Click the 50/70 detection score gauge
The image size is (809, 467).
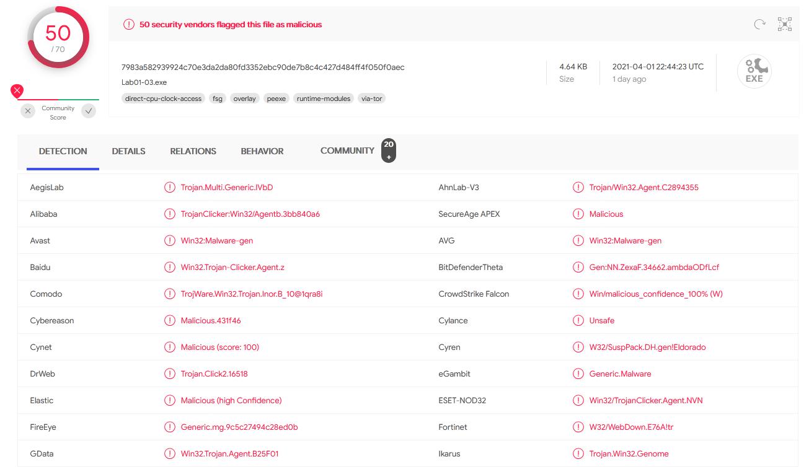58,38
